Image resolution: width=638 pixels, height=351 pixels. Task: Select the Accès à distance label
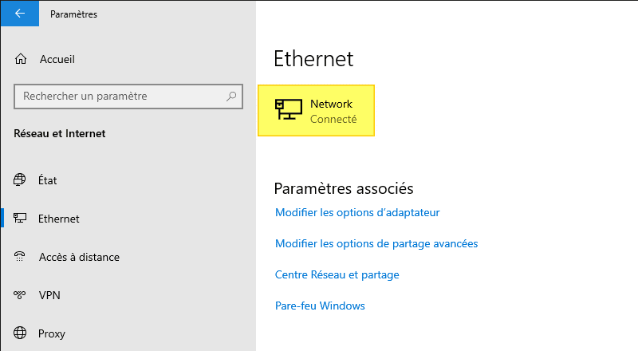(79, 257)
